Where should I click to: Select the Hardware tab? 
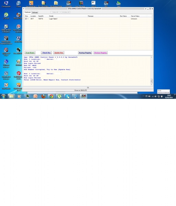pos(27,12)
